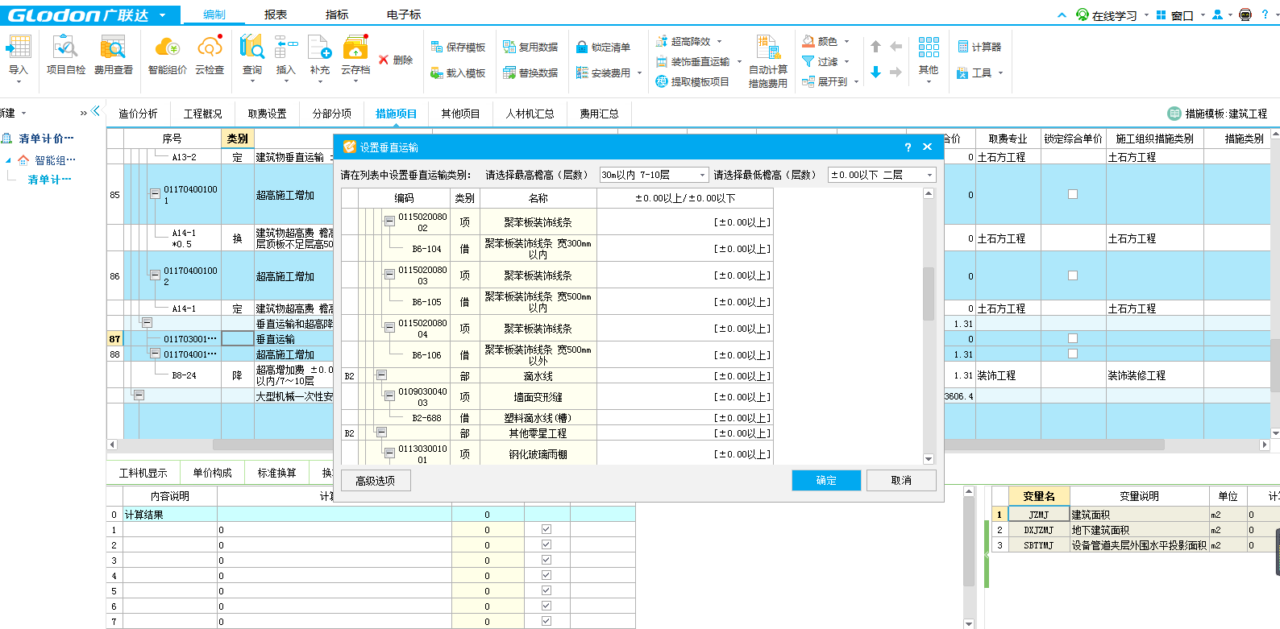Open 最低檐高 ±0.00以下 二层 dropdown
1280x629 pixels.
[x=882, y=175]
